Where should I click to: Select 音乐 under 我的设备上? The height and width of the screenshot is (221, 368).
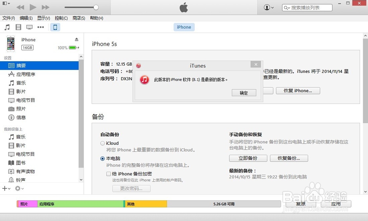pos(39,137)
